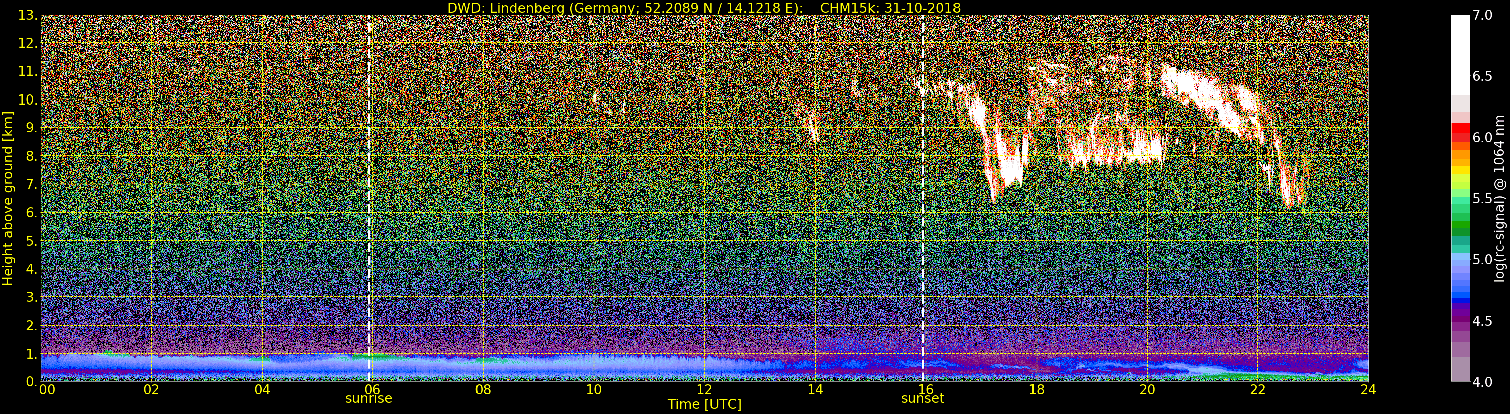Click the x-axis tick label '02'
Viewport: 1510px width, 414px height.
(x=152, y=389)
